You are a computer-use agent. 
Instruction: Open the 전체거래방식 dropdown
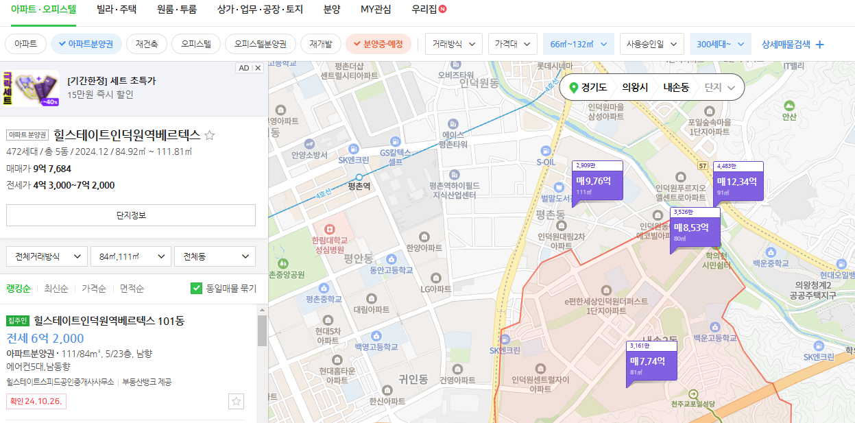(47, 256)
